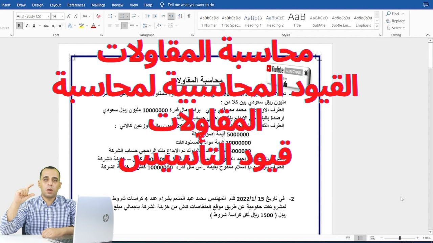The height and width of the screenshot is (243, 433).
Task: Open font color dropdown arrow
Action: [99, 26]
